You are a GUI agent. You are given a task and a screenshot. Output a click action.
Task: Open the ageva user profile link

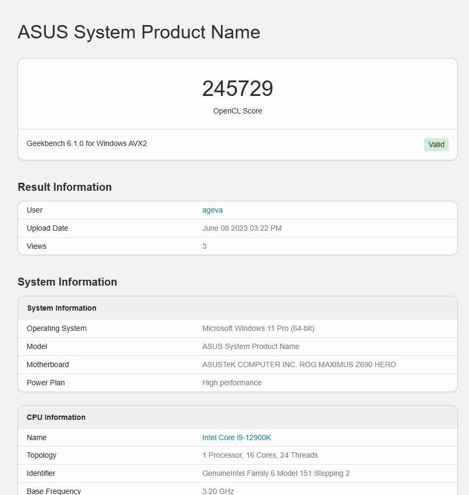(x=212, y=210)
